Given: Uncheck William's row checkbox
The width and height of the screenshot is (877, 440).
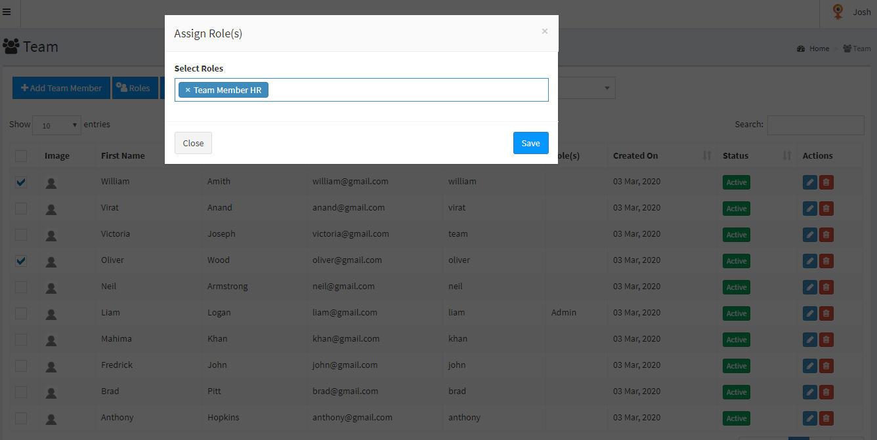Looking at the screenshot, I should (x=21, y=182).
